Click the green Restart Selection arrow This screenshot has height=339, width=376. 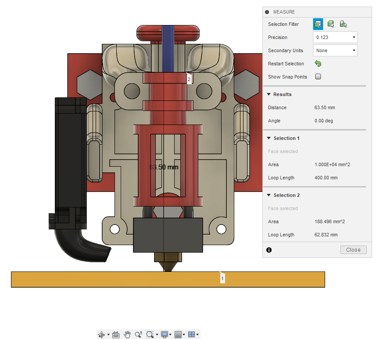318,64
